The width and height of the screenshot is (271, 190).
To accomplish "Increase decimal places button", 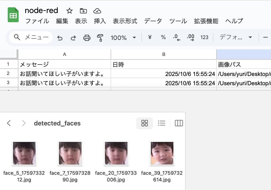I will pos(191,37).
